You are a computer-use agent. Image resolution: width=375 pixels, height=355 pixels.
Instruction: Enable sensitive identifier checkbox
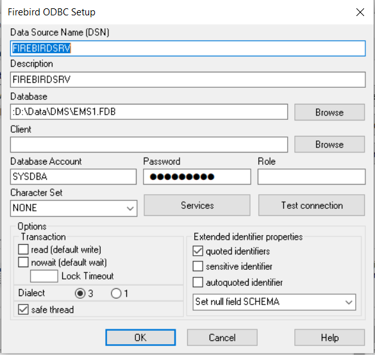pos(198,266)
